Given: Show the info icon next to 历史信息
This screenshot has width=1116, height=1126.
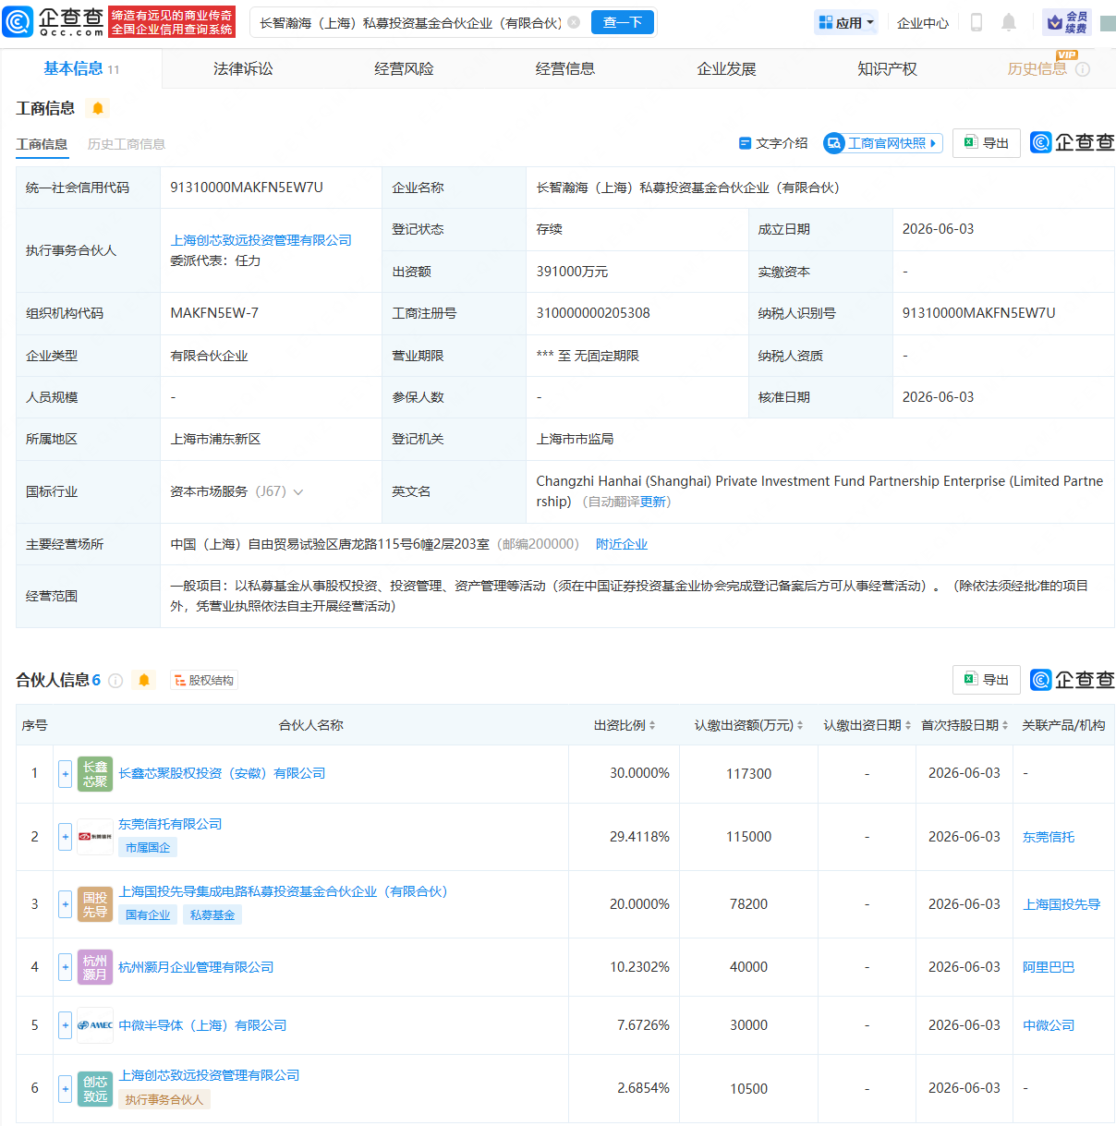Looking at the screenshot, I should pos(1083,69).
